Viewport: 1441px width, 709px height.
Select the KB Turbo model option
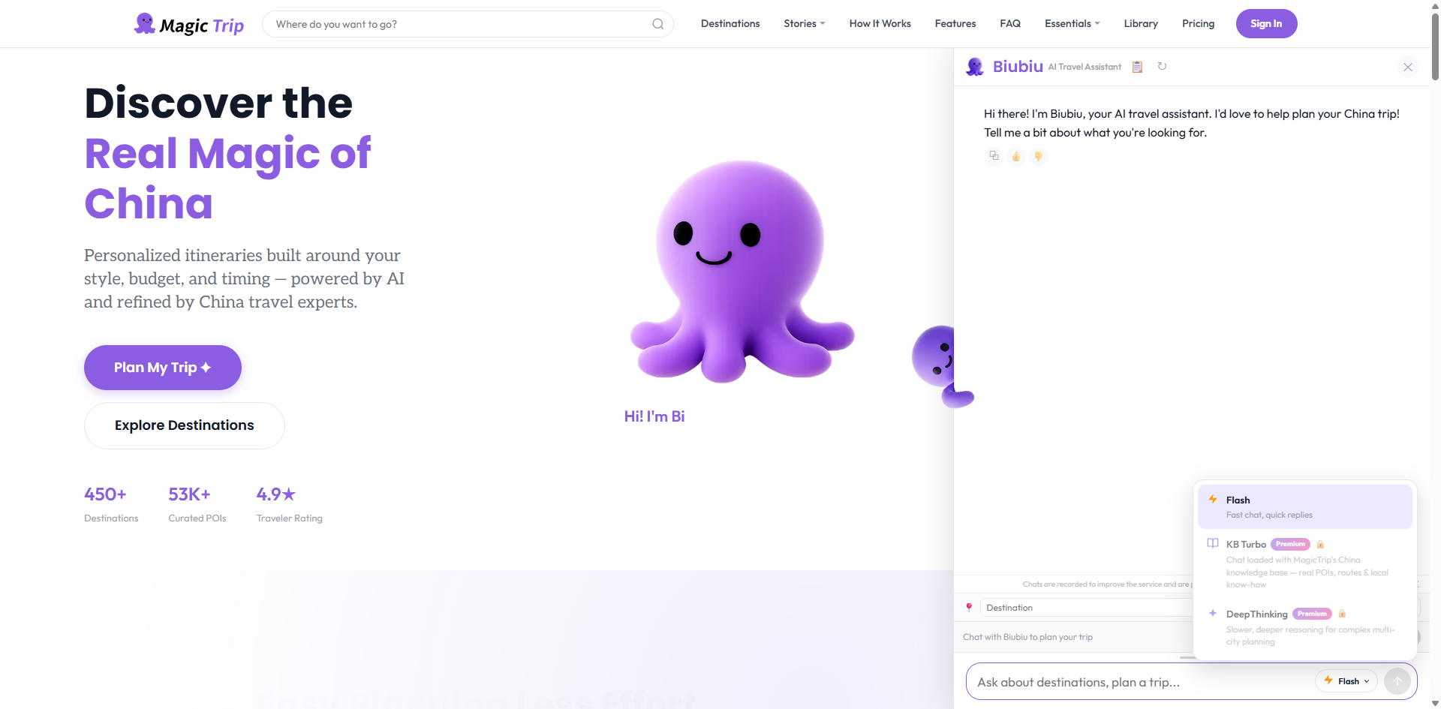pyautogui.click(x=1305, y=563)
